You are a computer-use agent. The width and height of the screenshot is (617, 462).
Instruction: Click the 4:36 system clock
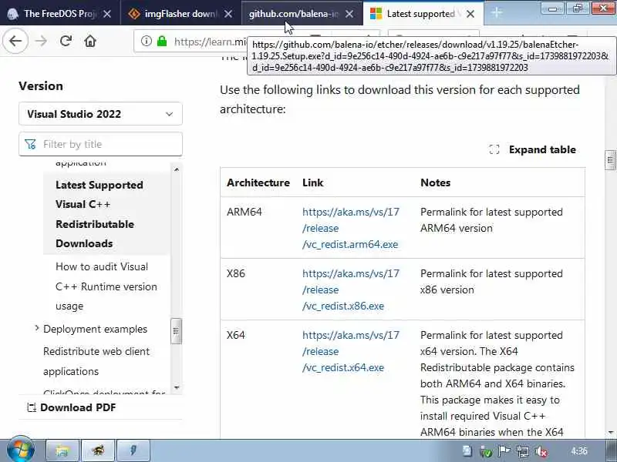coord(579,451)
